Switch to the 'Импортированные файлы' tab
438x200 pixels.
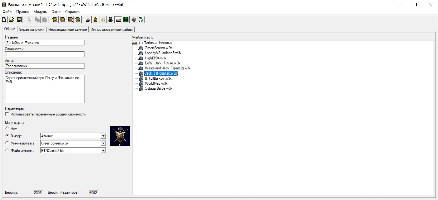111,29
